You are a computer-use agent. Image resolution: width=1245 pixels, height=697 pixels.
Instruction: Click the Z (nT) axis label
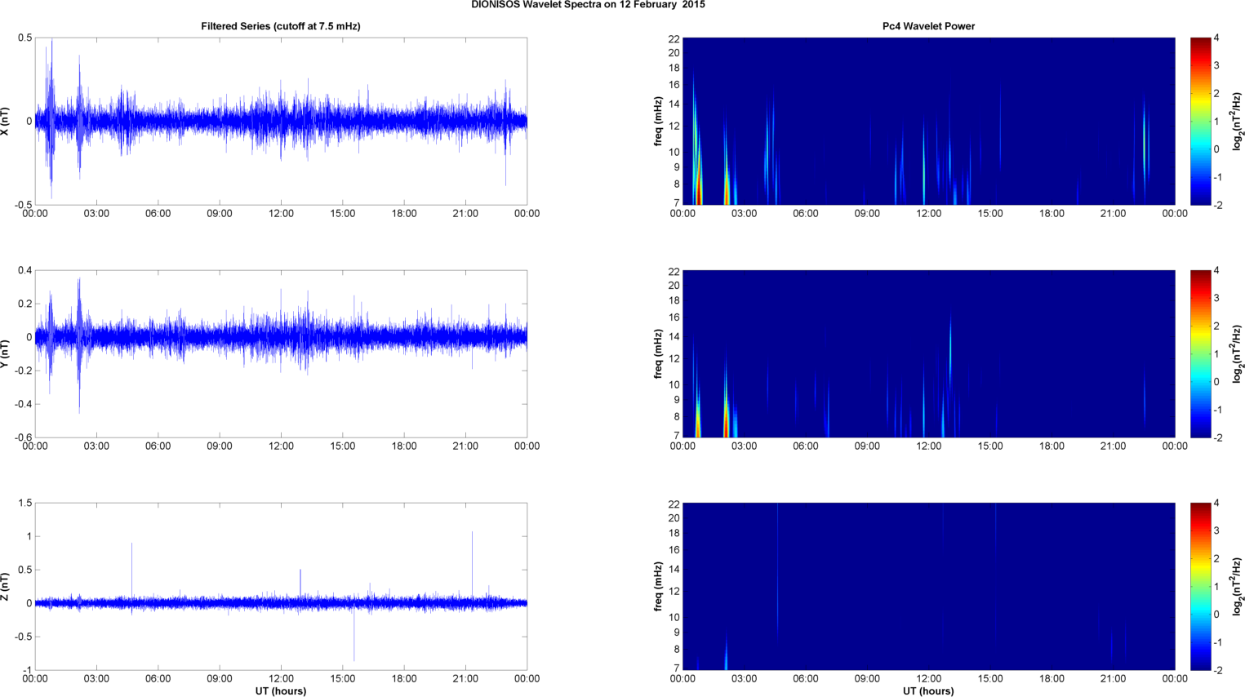click(6, 586)
